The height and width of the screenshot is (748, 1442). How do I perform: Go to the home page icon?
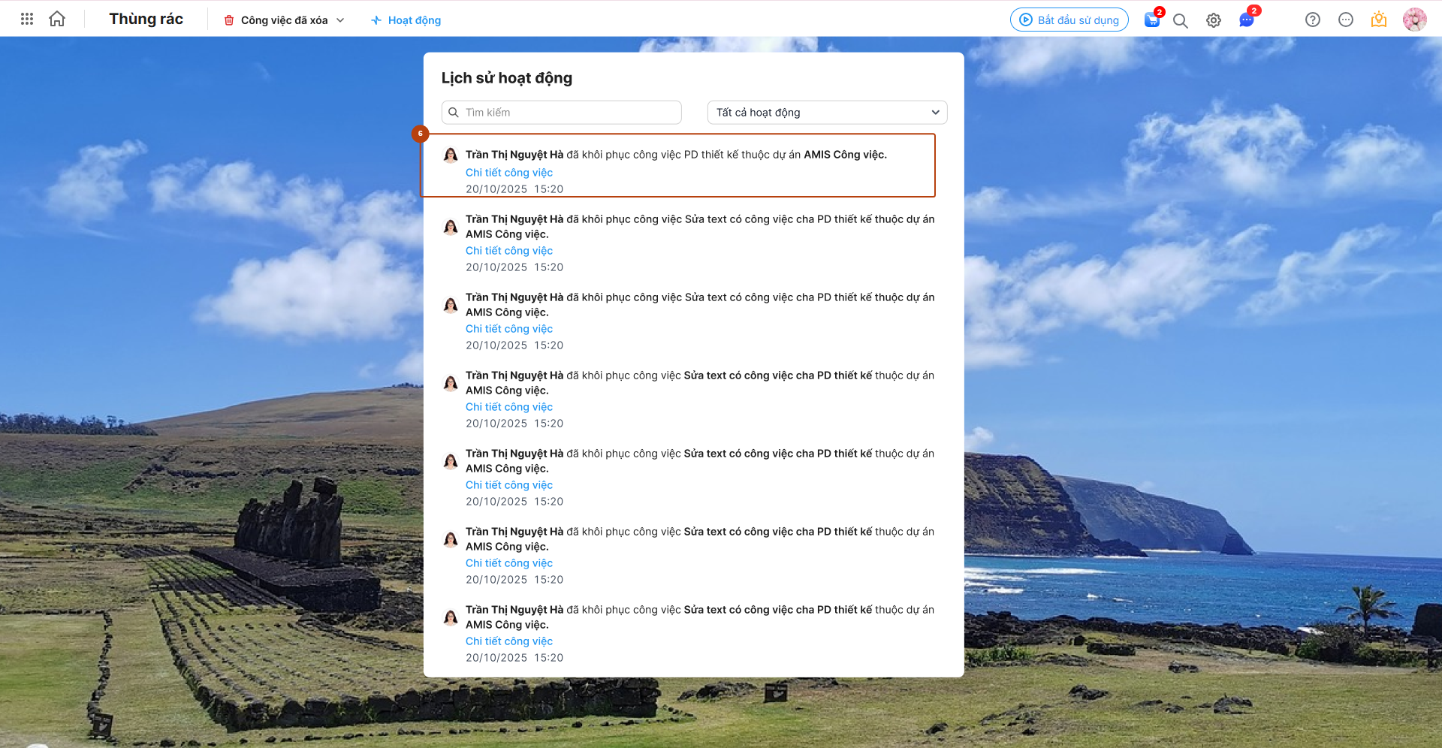click(57, 20)
